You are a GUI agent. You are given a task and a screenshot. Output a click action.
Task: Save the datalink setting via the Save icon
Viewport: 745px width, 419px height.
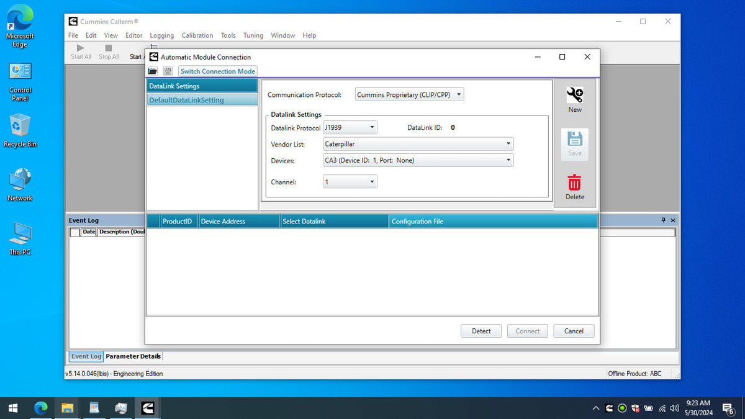[574, 143]
